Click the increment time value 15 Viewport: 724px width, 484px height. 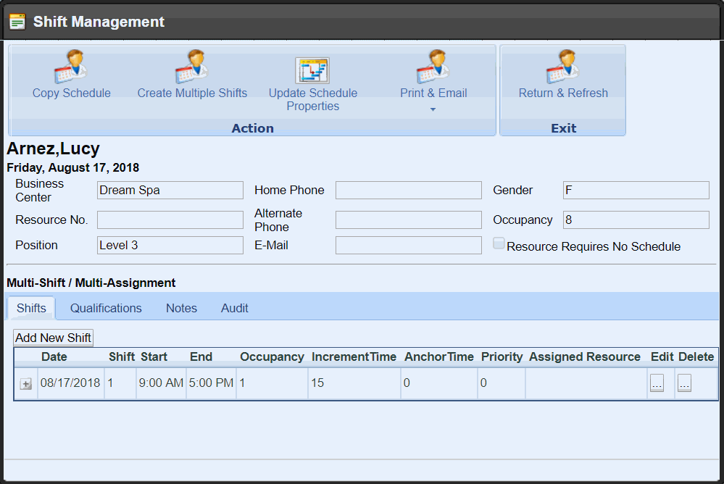pos(317,383)
